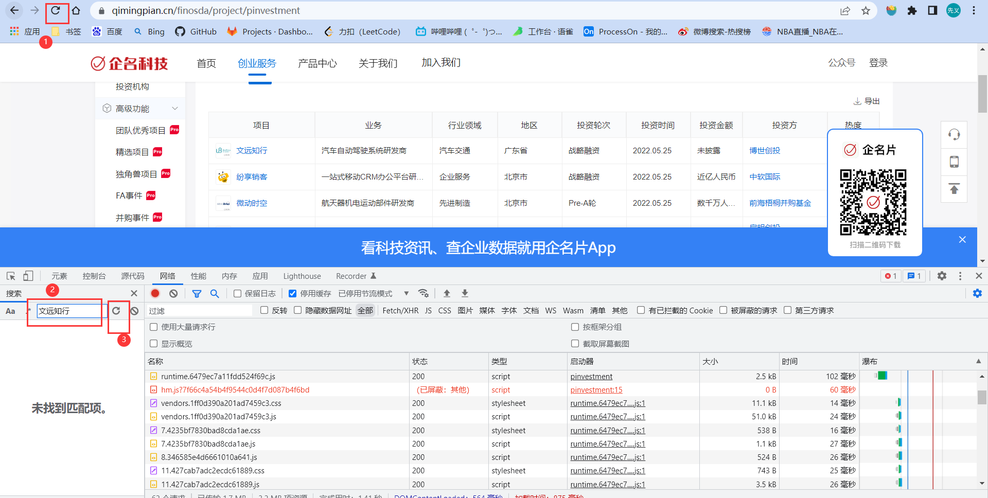Clear the network log
The height and width of the screenshot is (498, 988).
[173, 293]
